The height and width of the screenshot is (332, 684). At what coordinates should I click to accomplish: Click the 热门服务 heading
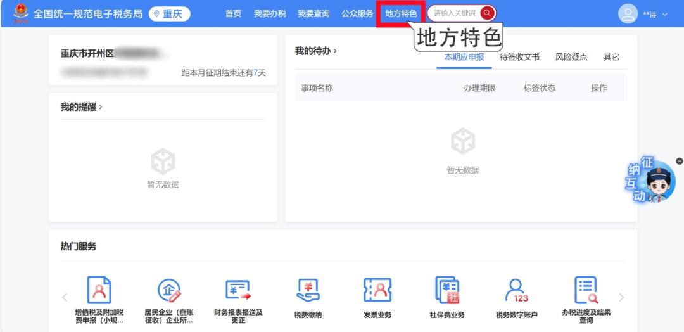click(78, 246)
